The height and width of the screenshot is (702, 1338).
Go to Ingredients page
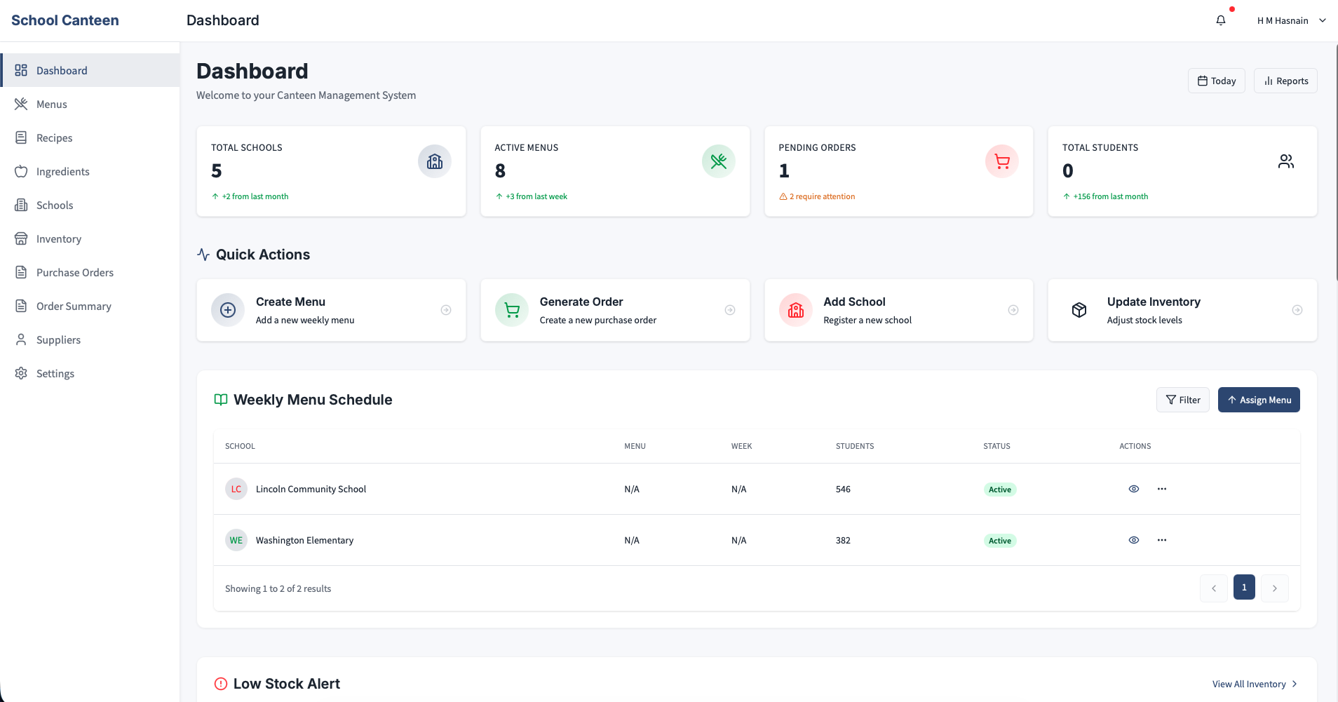[x=90, y=171]
